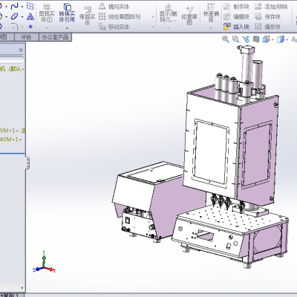Click Quick Snaps (快速捕捉) tool
Image resolution: width=297 pixels, height=297 pixels.
tap(211, 13)
